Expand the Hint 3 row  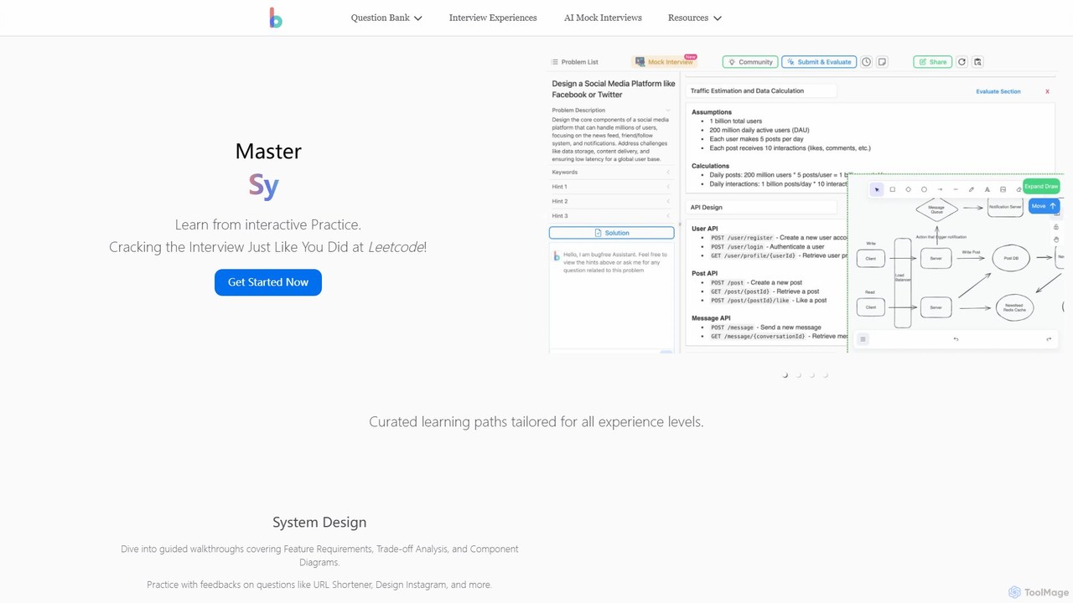coord(611,216)
